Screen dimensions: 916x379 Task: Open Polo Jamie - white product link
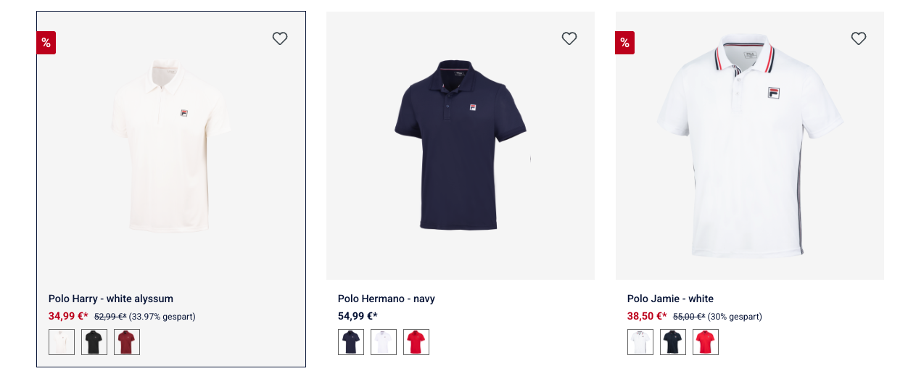[670, 299]
